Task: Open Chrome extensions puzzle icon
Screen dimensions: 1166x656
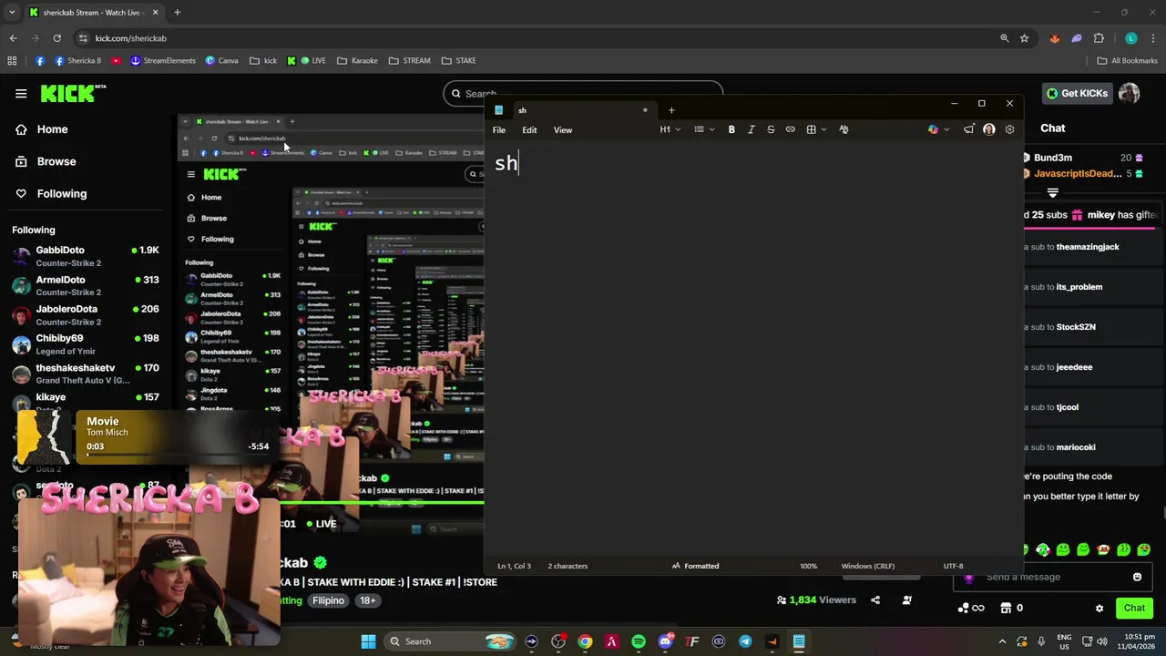Action: (1099, 38)
